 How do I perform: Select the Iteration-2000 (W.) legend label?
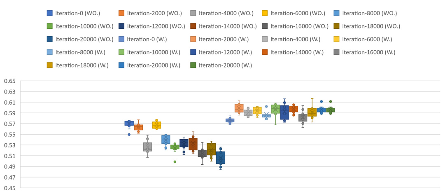click(224, 39)
